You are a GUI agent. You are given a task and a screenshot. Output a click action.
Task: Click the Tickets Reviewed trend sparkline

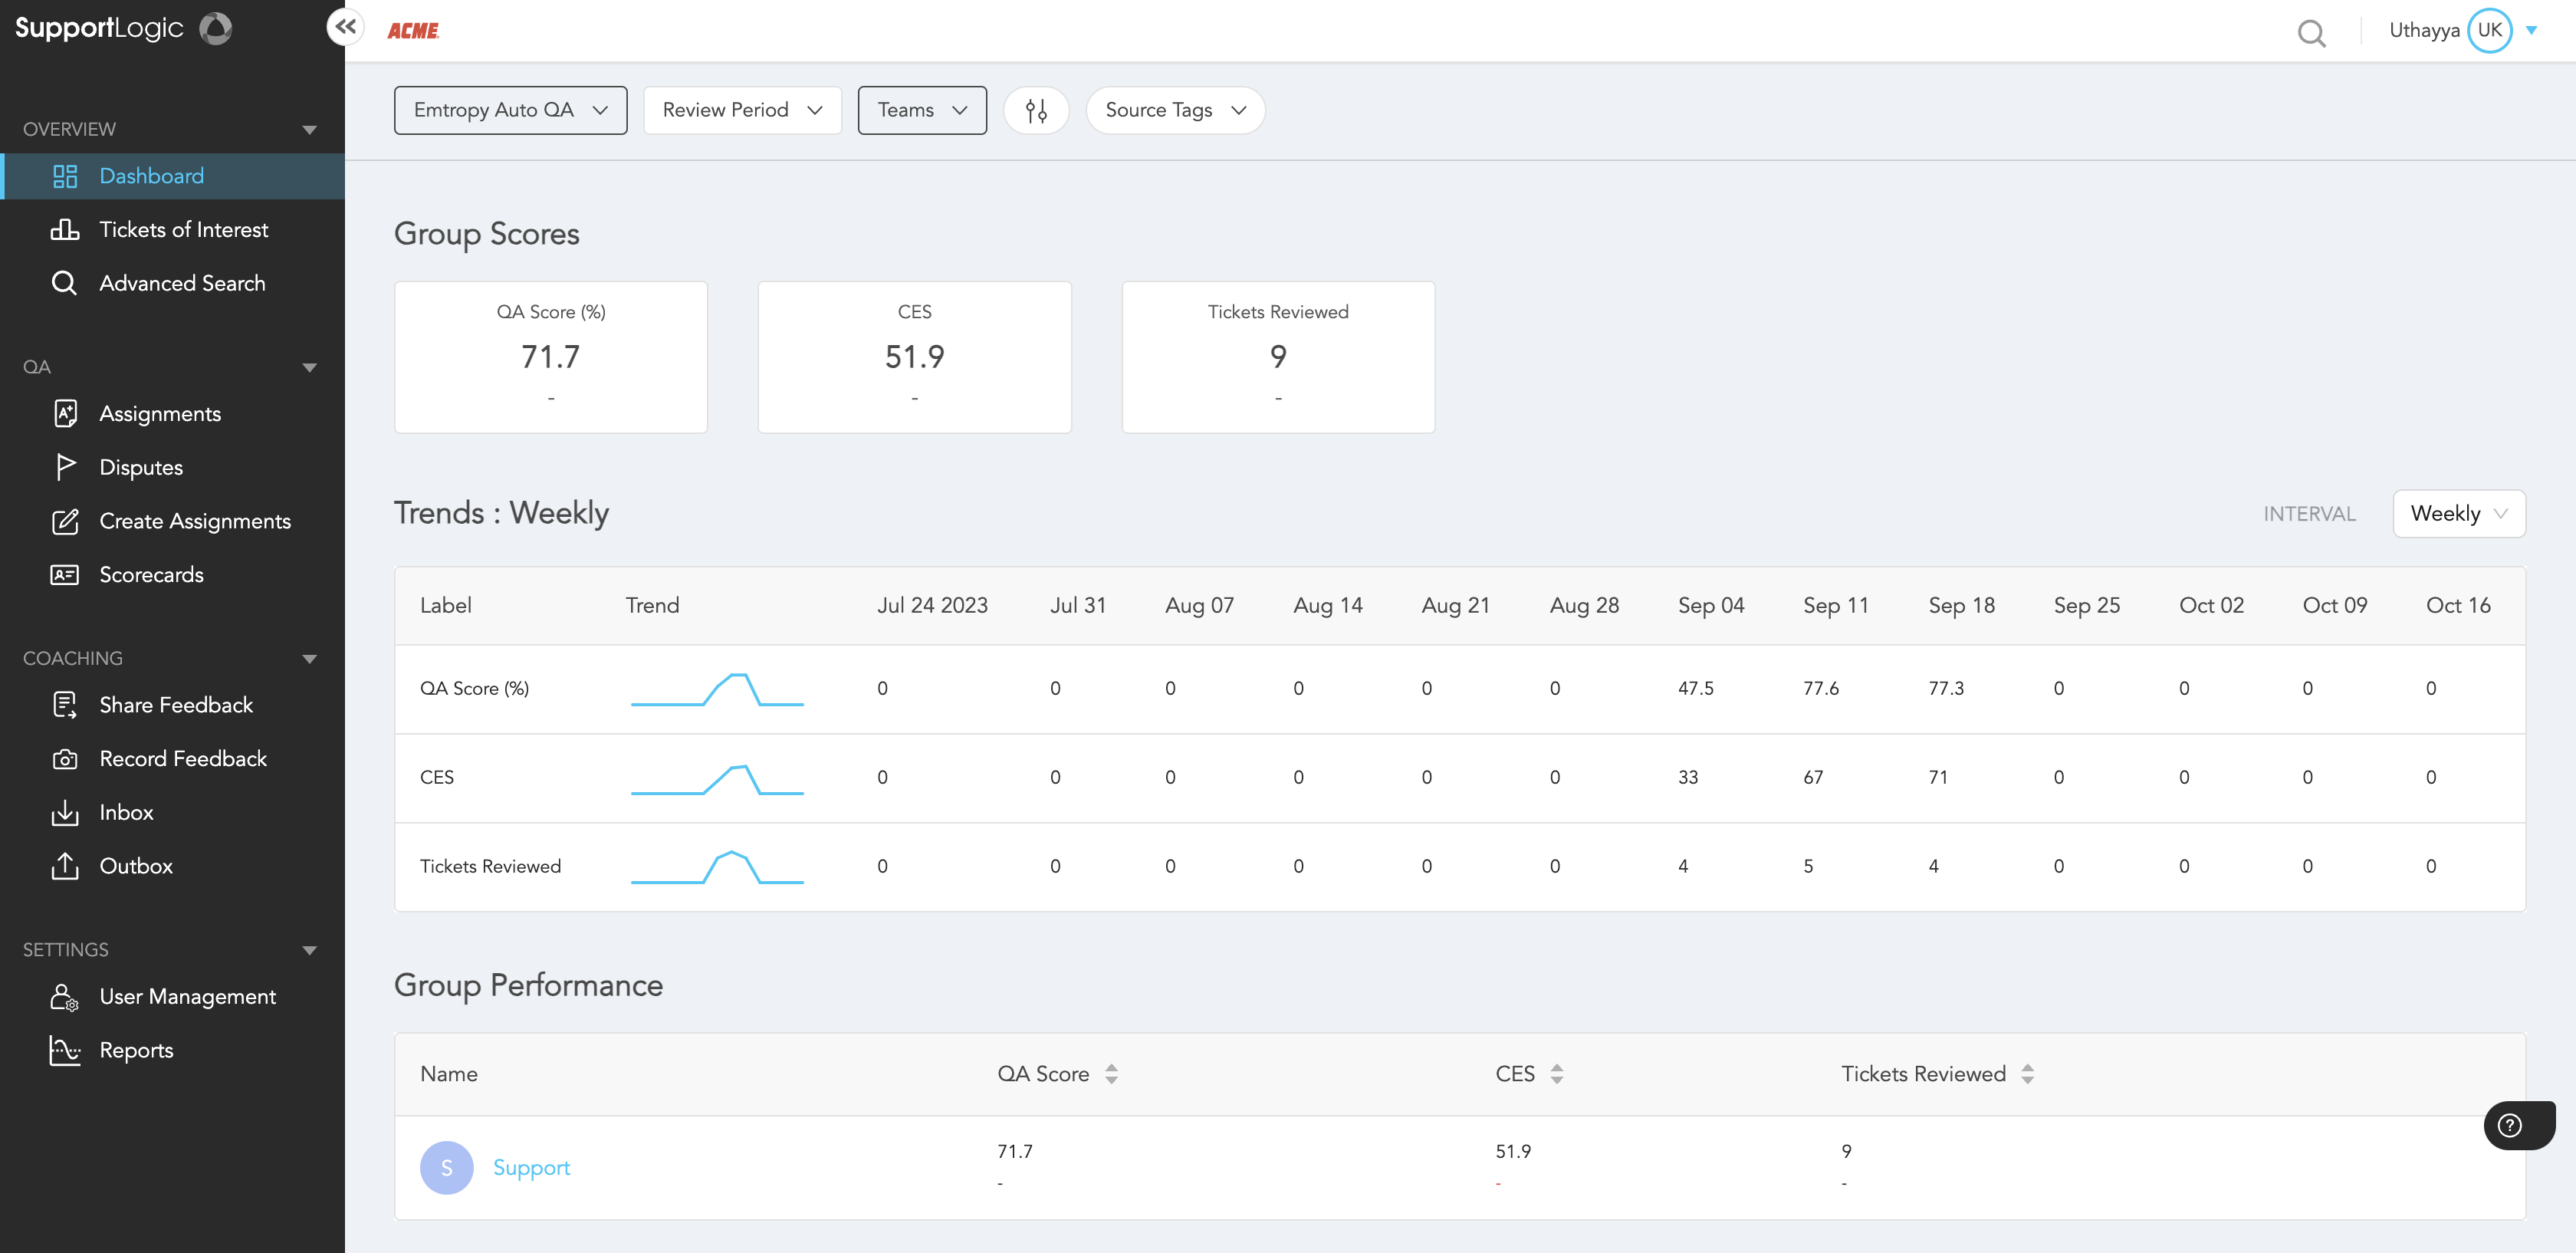717,867
